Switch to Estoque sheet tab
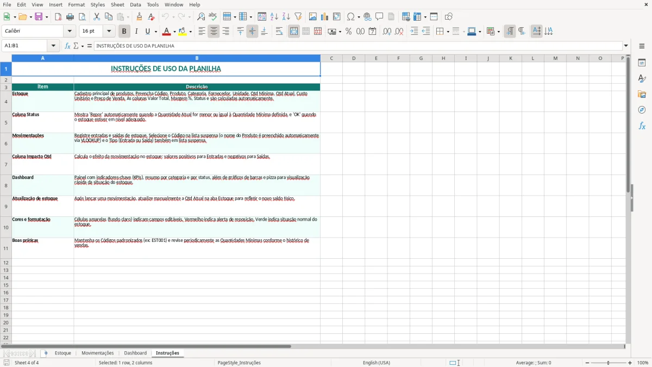Viewport: 652px width, 367px height. pyautogui.click(x=63, y=353)
